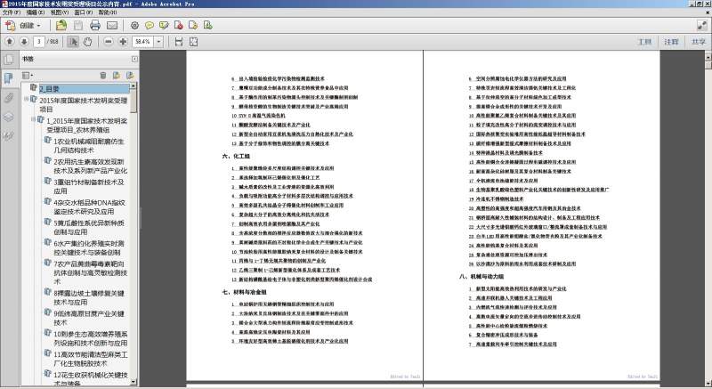Image resolution: width=712 pixels, height=389 pixels.
Task: Open the 共享 pane
Action: pyautogui.click(x=699, y=42)
